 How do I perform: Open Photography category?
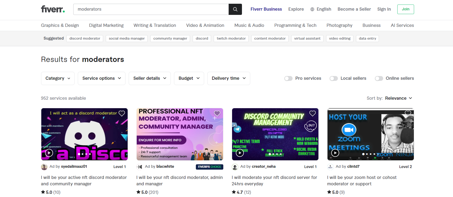[339, 26]
